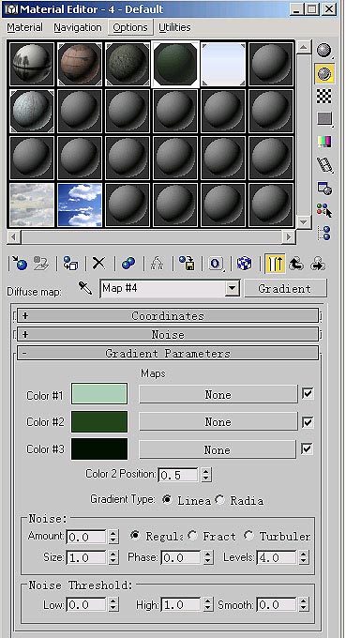The width and height of the screenshot is (346, 638).
Task: Select the Radial gradient type
Action: click(x=220, y=500)
